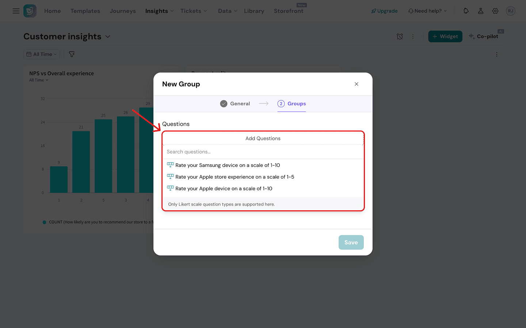526x328 pixels.
Task: Close the New Group dialog
Action: tap(357, 84)
